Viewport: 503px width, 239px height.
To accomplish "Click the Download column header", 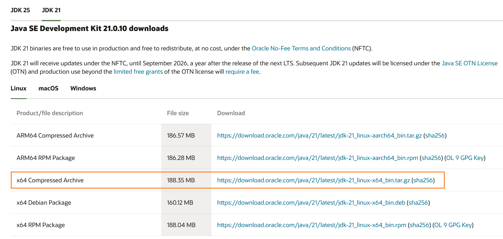I will [x=231, y=113].
